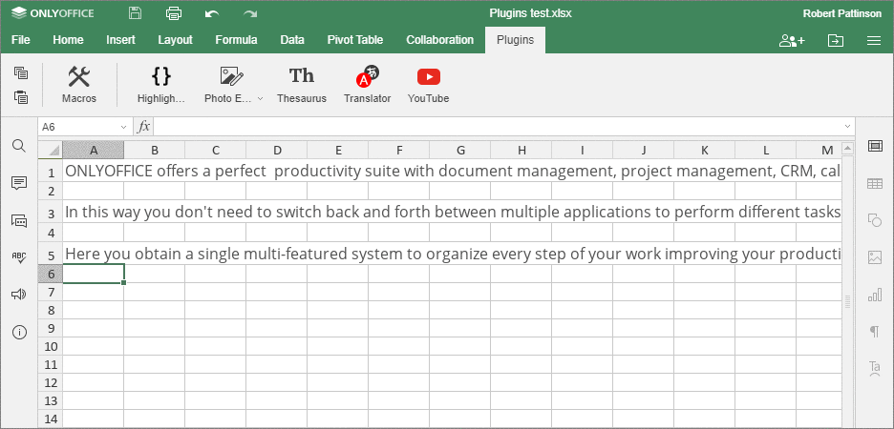Expand the formula bar
The image size is (894, 429).
(847, 127)
